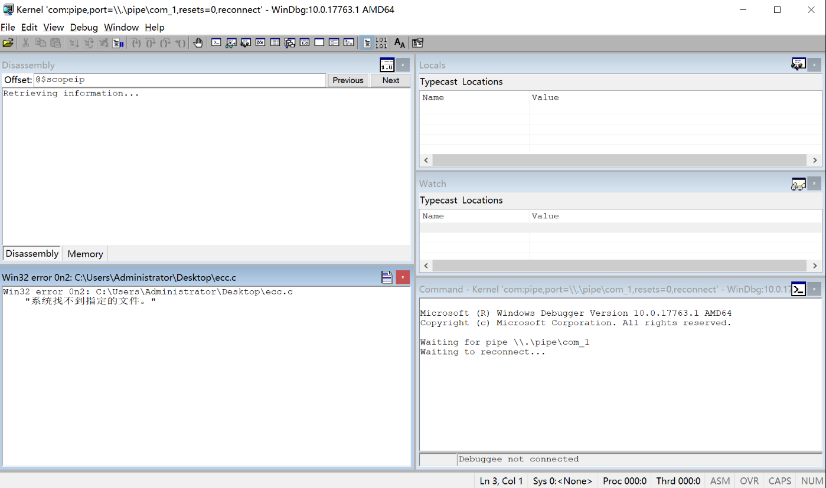Click the Break toolbar icon

pyautogui.click(x=118, y=42)
